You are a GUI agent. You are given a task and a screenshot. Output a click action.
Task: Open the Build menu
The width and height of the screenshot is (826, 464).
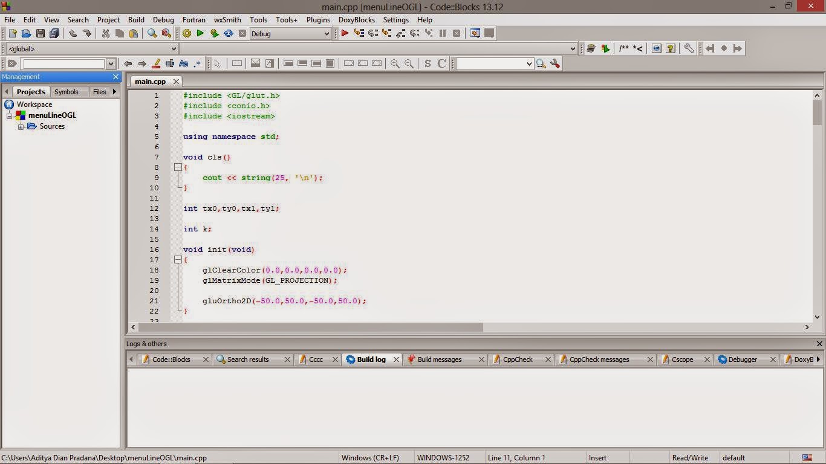136,19
